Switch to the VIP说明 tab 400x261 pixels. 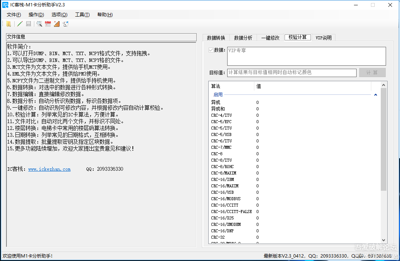323,38
